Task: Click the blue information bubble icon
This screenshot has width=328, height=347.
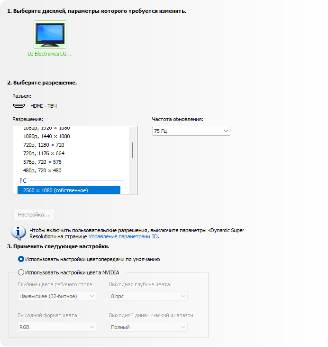Action: (x=18, y=233)
